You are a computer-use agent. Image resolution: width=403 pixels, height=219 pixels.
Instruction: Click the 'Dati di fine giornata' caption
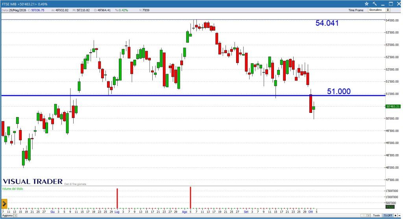[75, 184]
